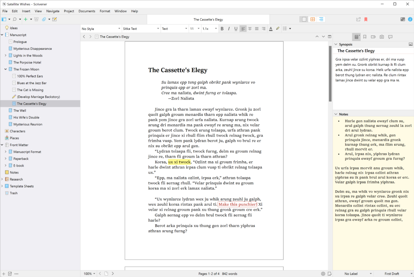This screenshot has width=414, height=277.
Task: Open binder footer ellipsis options
Action: click(x=16, y=274)
